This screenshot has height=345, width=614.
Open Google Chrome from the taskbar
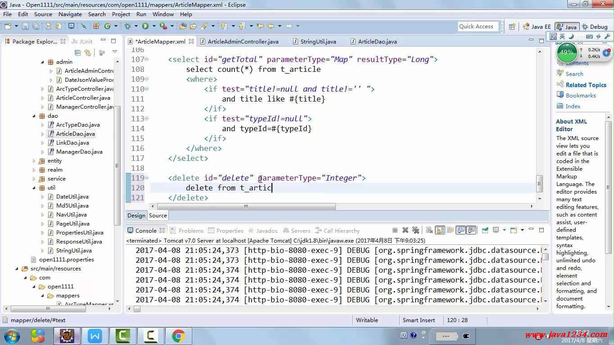click(178, 336)
